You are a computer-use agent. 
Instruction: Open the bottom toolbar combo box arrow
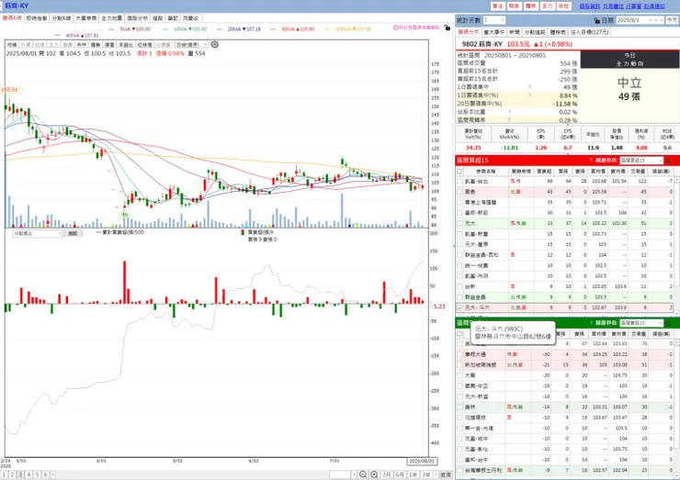coord(354,474)
